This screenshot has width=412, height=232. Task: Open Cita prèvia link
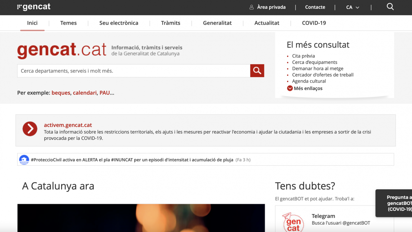click(x=304, y=56)
